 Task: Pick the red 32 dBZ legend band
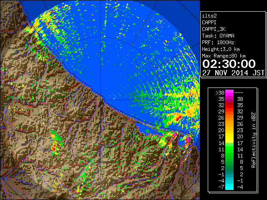coord(229,105)
